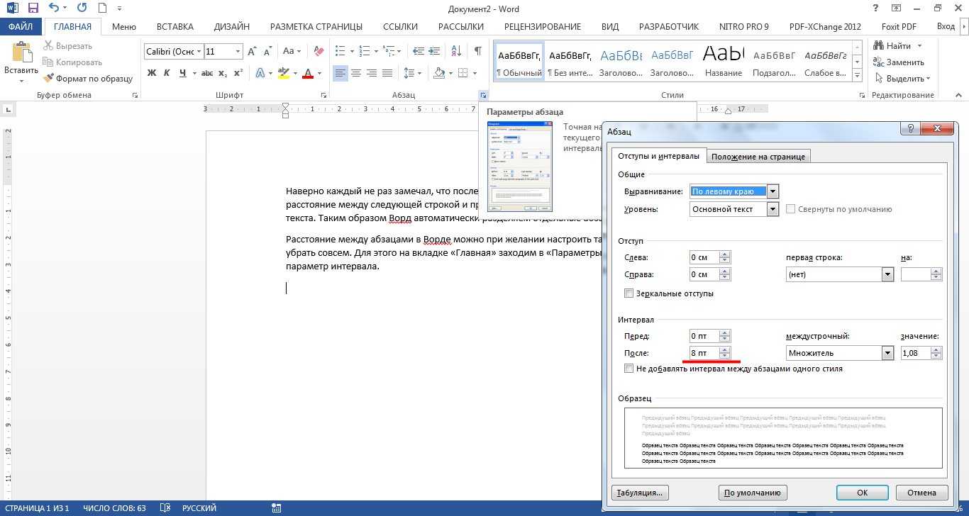Select the Format Painter (Формат по образцу)

[x=88, y=79]
